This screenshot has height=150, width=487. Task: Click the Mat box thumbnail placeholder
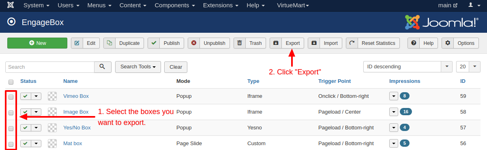pos(52,144)
